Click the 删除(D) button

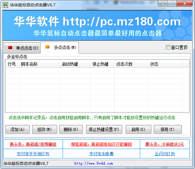click(x=71, y=129)
